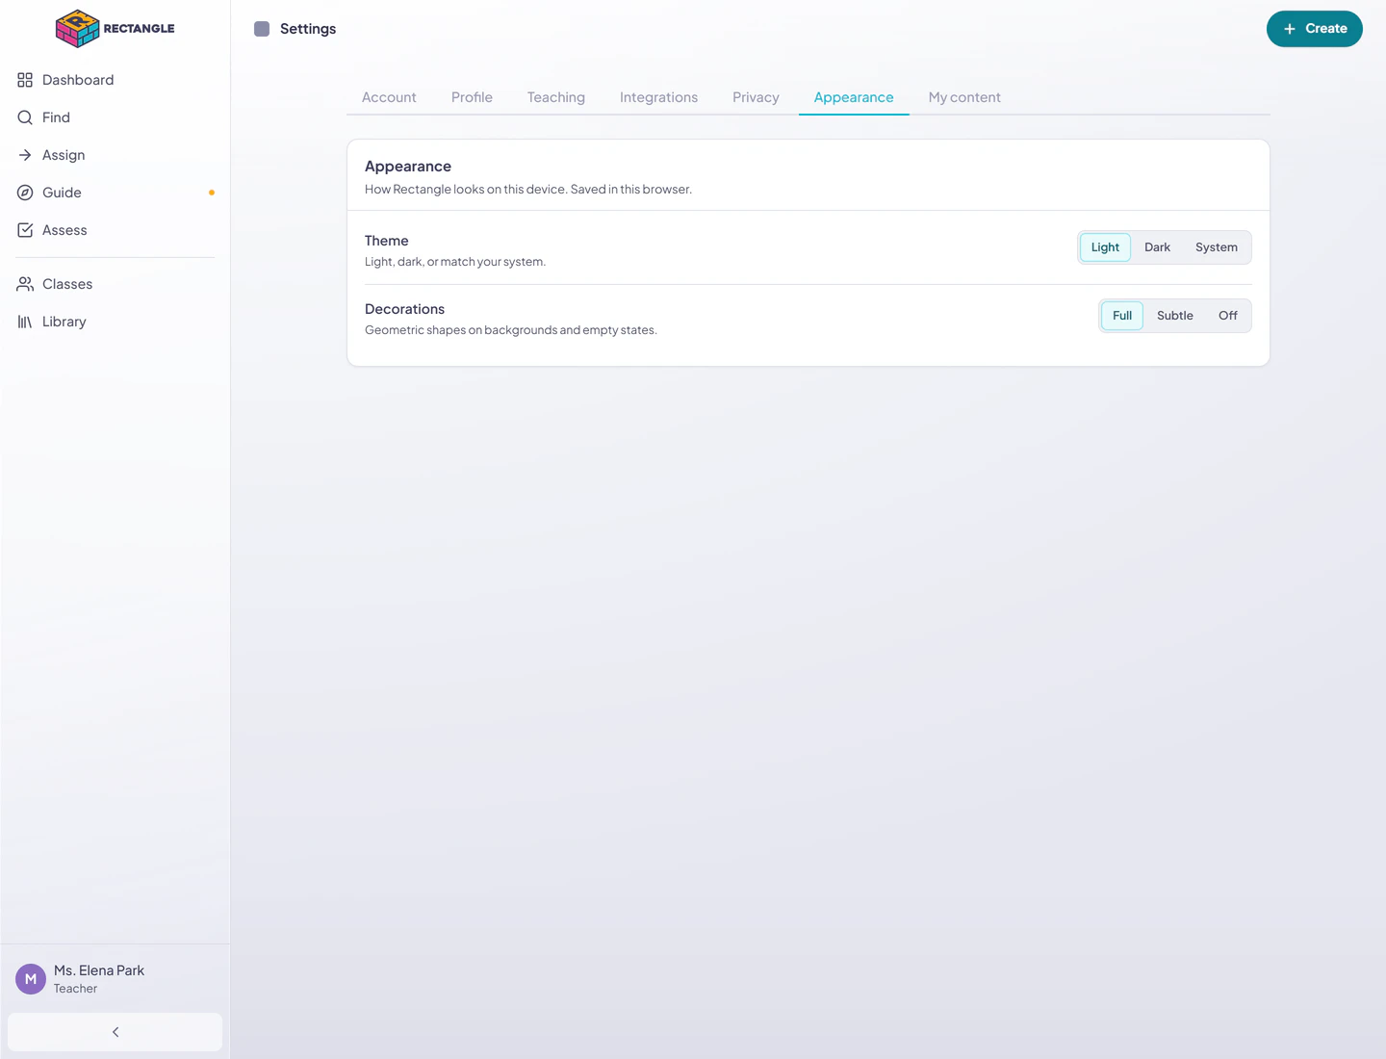Click the plus icon on Create button
Viewport: 1386px width, 1059px height.
tap(1290, 29)
